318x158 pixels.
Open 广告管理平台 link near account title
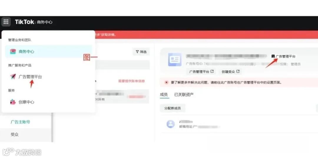pyautogui.click(x=284, y=56)
